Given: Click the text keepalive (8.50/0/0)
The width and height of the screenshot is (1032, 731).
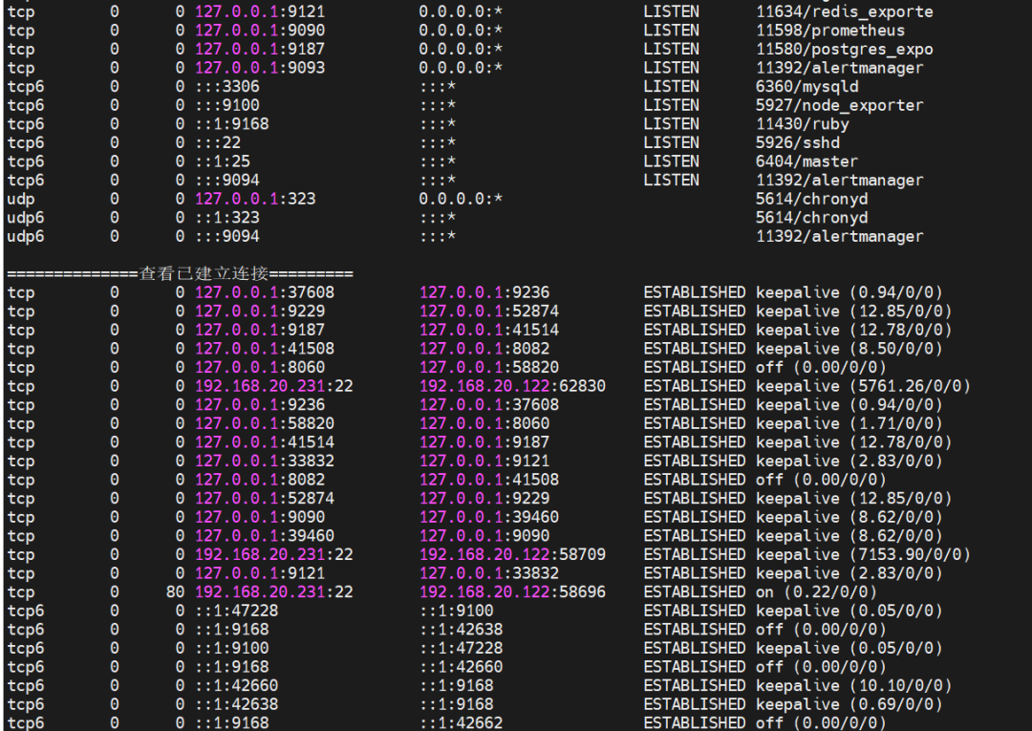Looking at the screenshot, I should pyautogui.click(x=849, y=349).
